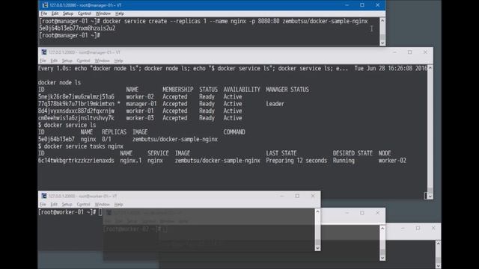Image resolution: width=479 pixels, height=269 pixels.
Task: Open Control menu in top manager-01 terminal
Action: (85, 13)
